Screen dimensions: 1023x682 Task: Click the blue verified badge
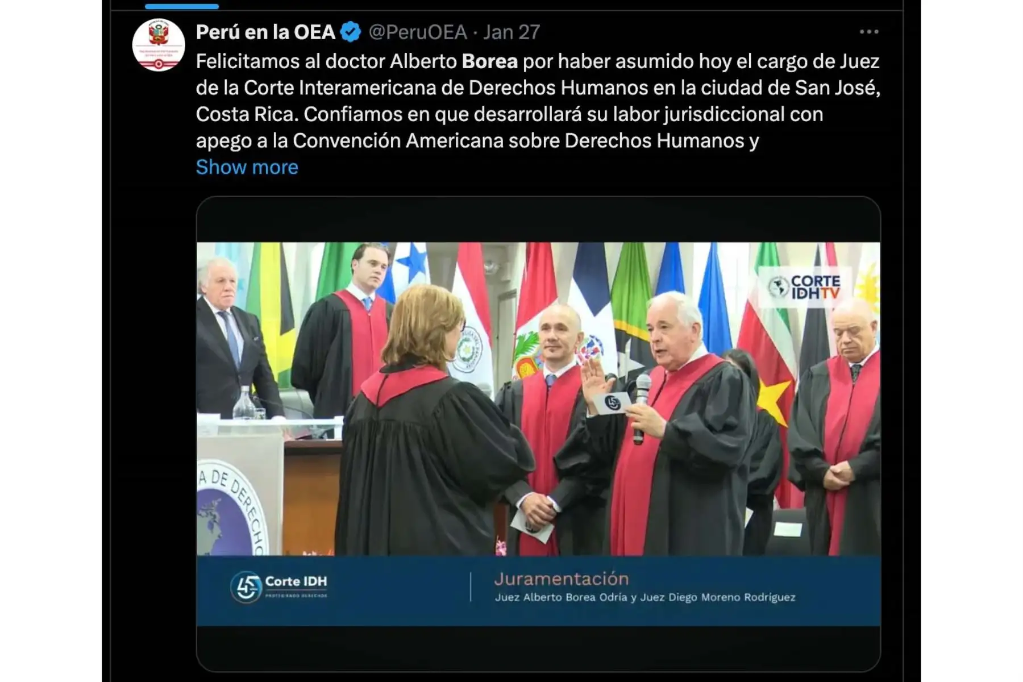(351, 32)
